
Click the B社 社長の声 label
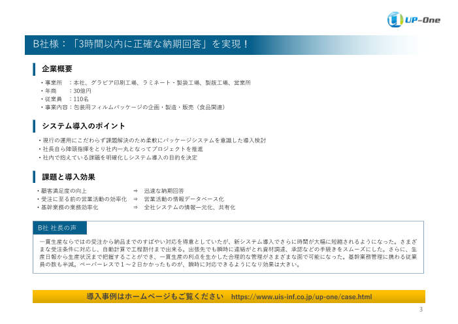59,228
